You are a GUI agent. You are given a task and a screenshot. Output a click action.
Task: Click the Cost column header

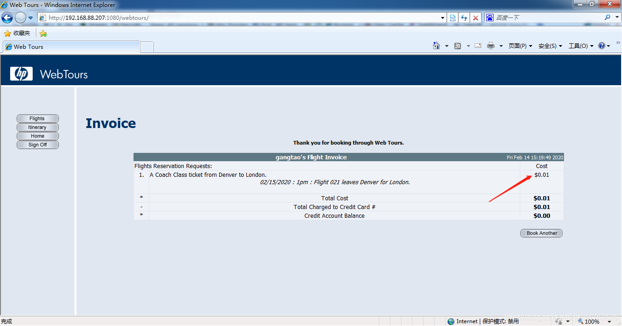(x=542, y=166)
